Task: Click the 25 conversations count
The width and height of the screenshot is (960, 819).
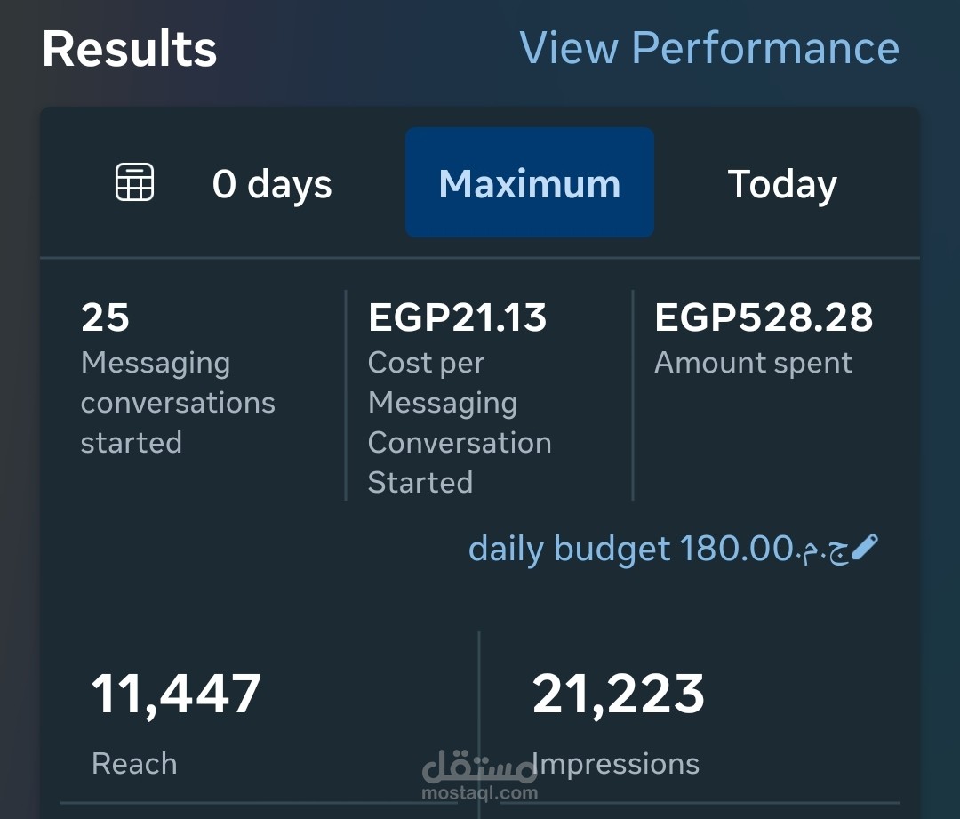Action: click(105, 317)
